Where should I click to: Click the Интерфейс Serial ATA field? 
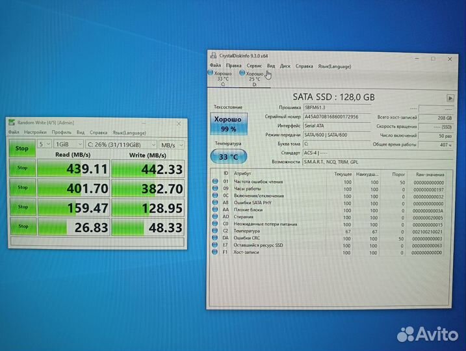pos(337,126)
